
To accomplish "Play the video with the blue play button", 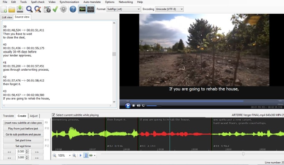I will (x=128, y=105).
